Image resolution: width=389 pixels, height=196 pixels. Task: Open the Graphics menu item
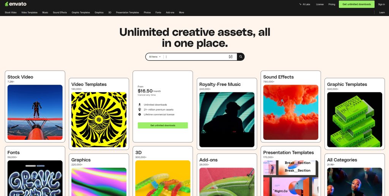pyautogui.click(x=99, y=13)
